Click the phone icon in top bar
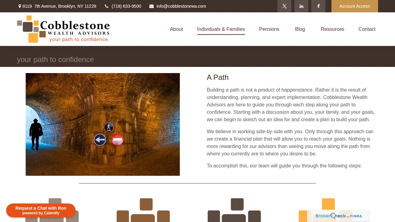The image size is (395, 222). click(x=107, y=6)
